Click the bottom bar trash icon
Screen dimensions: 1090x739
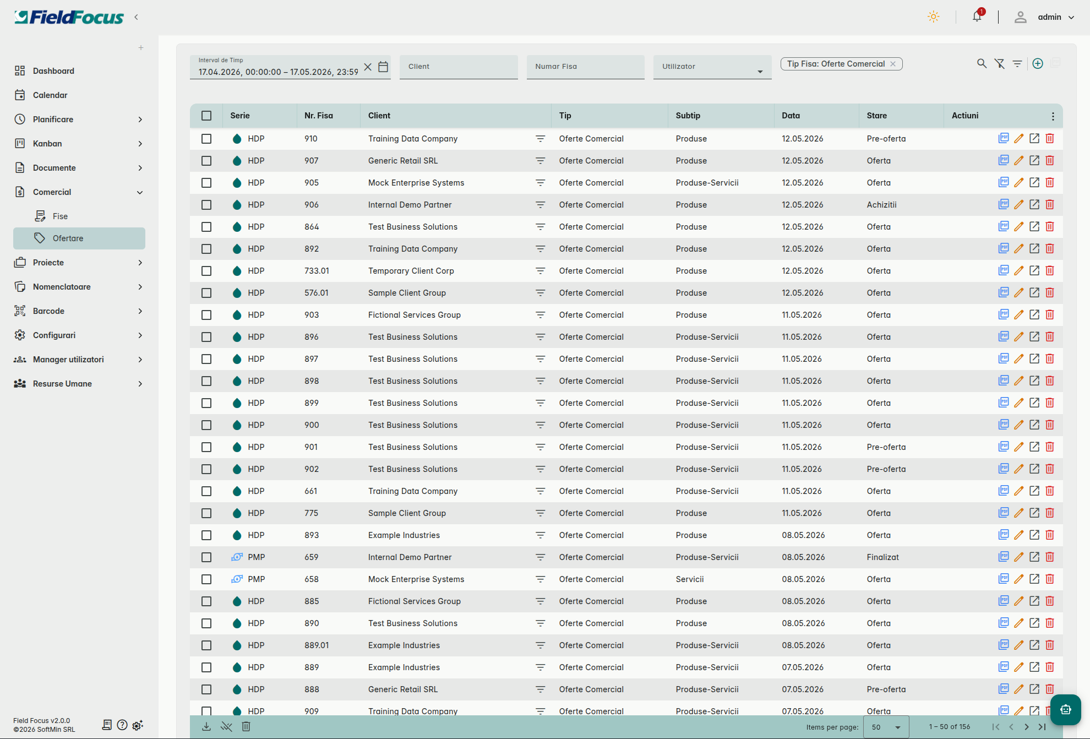[x=246, y=726]
